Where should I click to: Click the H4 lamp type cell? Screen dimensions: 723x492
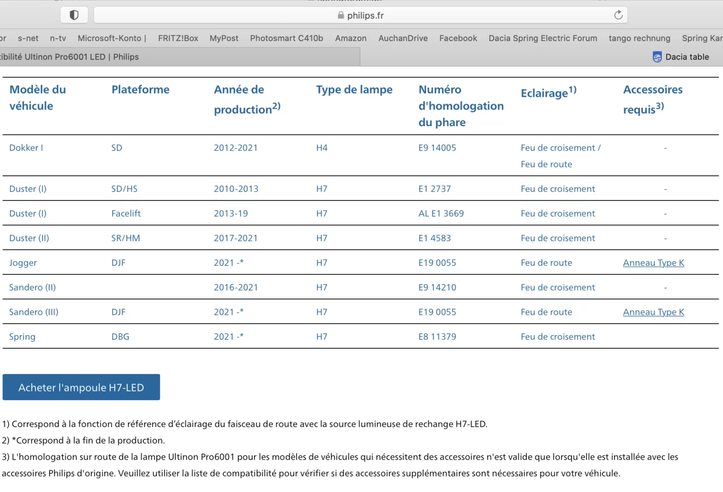[322, 148]
